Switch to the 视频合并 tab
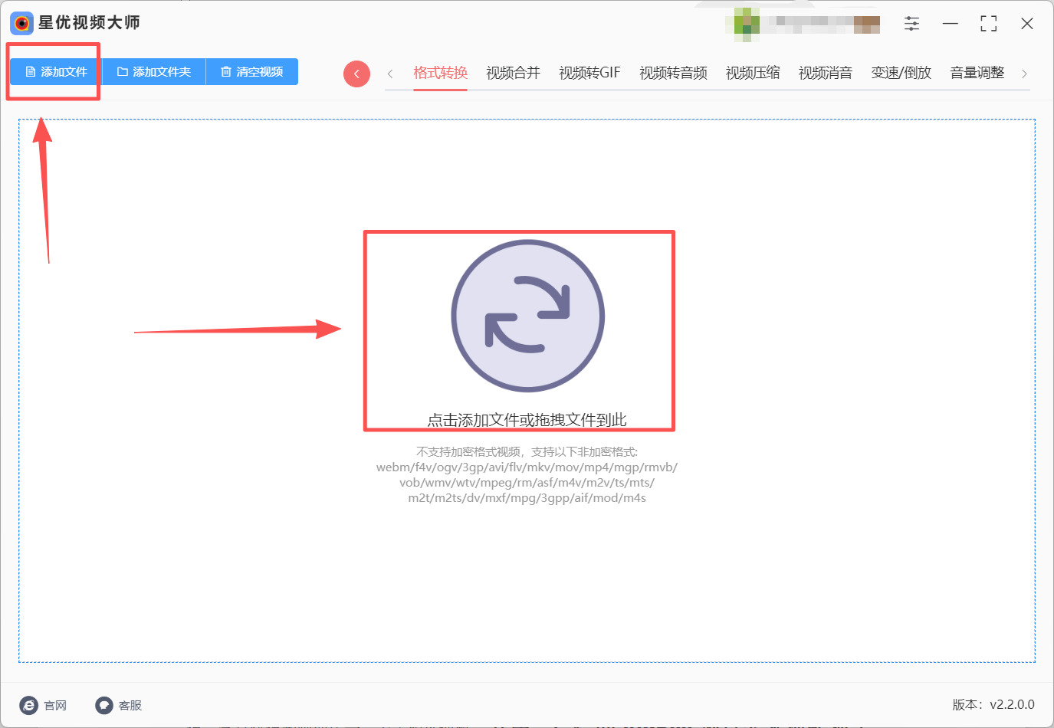 coord(513,73)
